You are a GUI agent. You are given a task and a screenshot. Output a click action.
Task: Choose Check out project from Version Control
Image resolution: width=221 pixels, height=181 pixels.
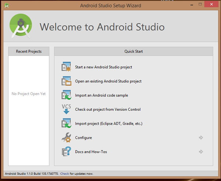(x=108, y=109)
